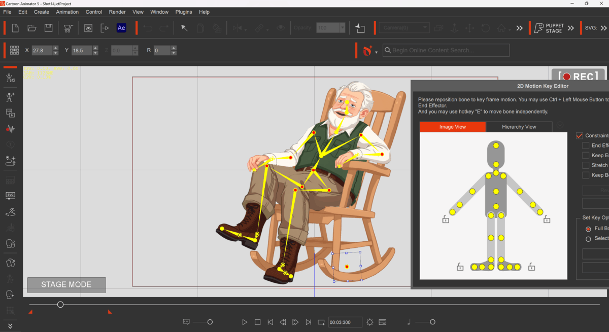This screenshot has height=332, width=609.
Task: Adjust the caption slider handle
Action: click(x=210, y=322)
